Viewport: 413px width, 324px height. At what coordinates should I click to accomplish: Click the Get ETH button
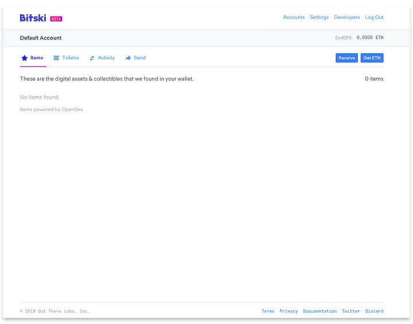click(x=372, y=58)
